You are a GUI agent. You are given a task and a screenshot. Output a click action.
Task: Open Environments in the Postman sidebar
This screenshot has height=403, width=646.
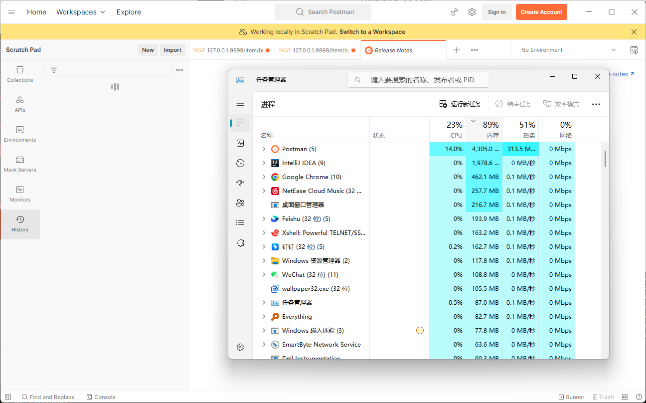point(19,134)
